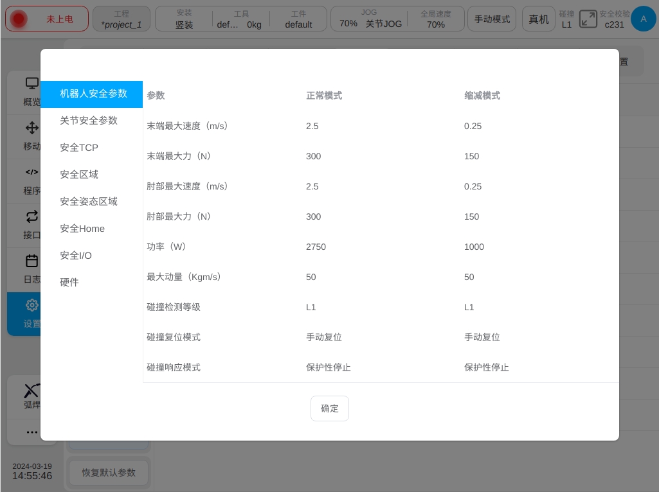The height and width of the screenshot is (492, 659).
Task: Select the 移动 move arrows icon
Action: 32,127
